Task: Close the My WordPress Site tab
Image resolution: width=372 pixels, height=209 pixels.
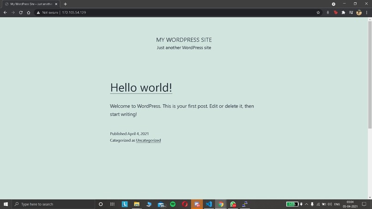Action: click(56, 4)
